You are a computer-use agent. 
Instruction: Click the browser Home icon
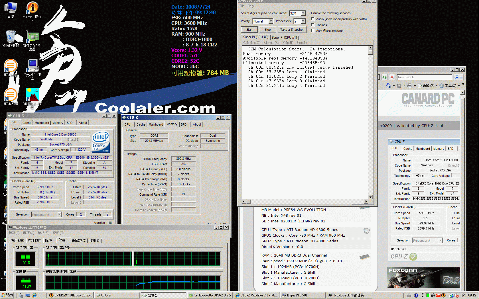388,86
